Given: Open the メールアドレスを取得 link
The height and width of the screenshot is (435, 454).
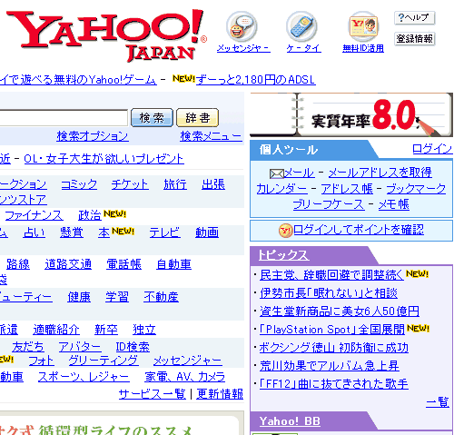Looking at the screenshot, I should point(380,173).
